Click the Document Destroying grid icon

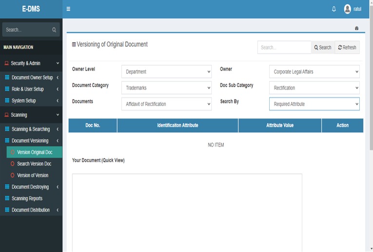[x=7, y=187]
